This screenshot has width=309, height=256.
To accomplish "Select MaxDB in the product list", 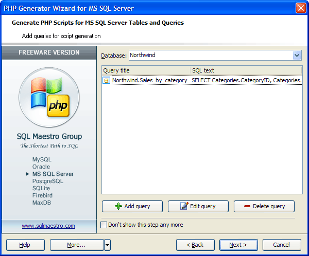I will [42, 203].
